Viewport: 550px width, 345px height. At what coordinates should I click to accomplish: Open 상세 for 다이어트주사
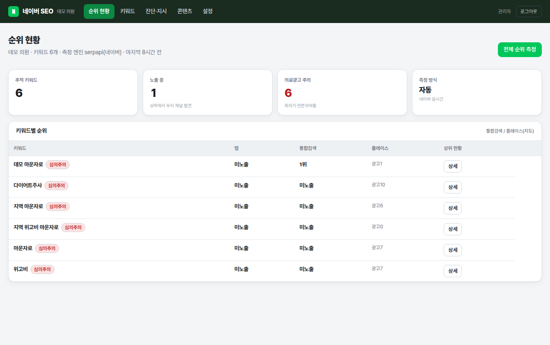click(453, 187)
